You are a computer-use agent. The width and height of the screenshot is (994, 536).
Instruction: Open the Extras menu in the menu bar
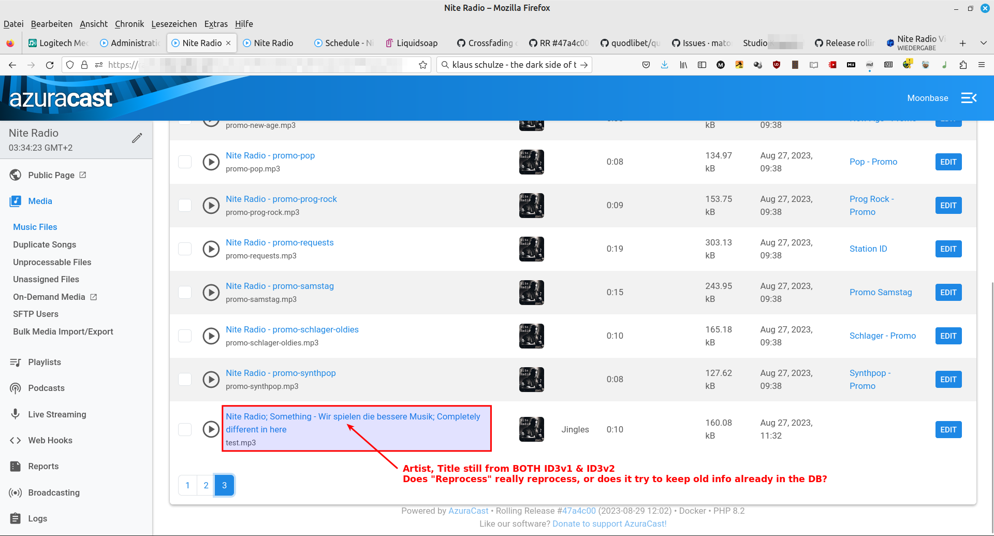coord(216,24)
